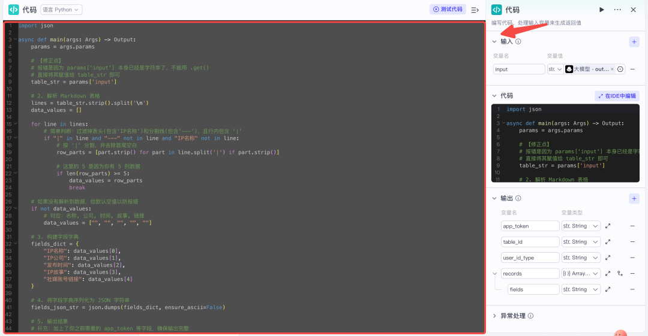Remove the fields output row
Viewport: 648px width, 336px height.
coord(632,289)
